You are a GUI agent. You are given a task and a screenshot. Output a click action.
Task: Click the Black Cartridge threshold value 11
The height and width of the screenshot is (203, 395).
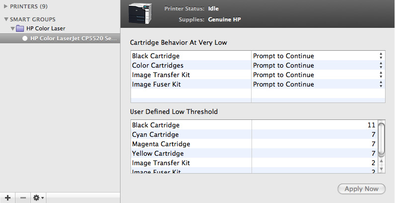[371, 125]
